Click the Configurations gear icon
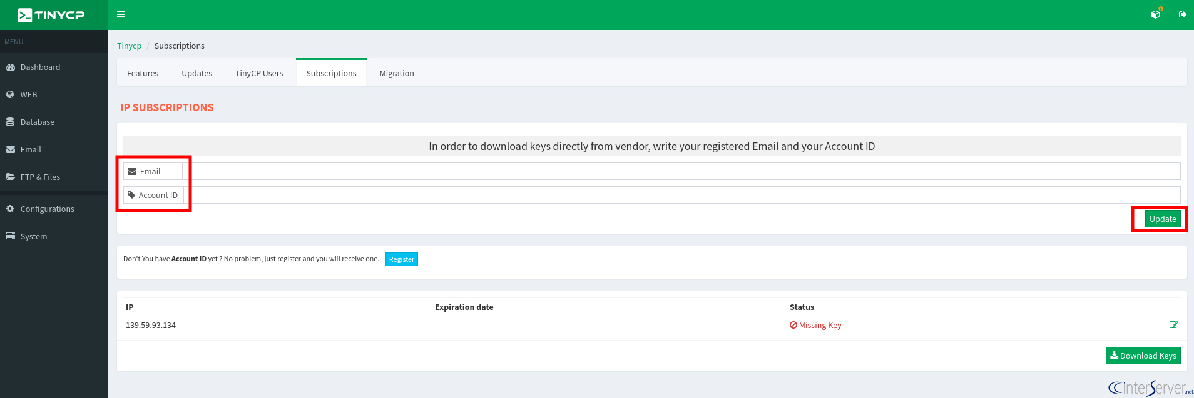 click(10, 209)
